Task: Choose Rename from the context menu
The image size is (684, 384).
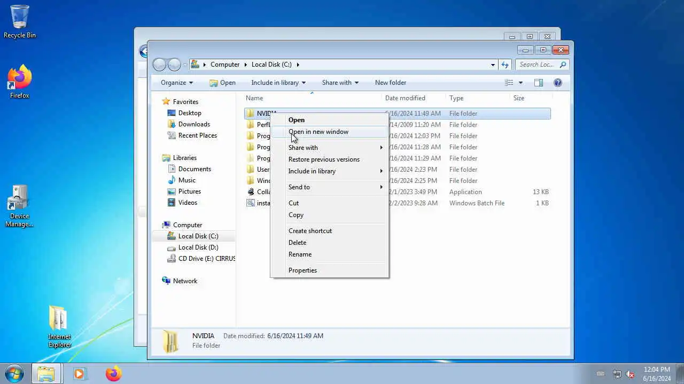Action: [x=329, y=254]
